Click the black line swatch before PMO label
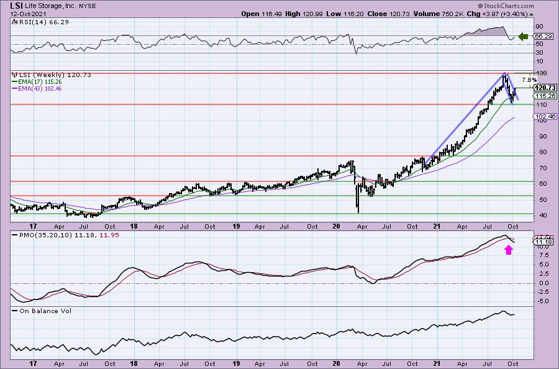Viewport: 559px width, 369px height. pyautogui.click(x=15, y=235)
